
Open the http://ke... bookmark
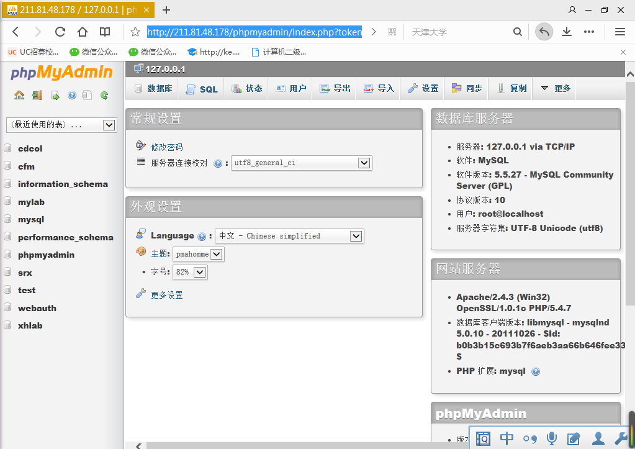point(214,52)
